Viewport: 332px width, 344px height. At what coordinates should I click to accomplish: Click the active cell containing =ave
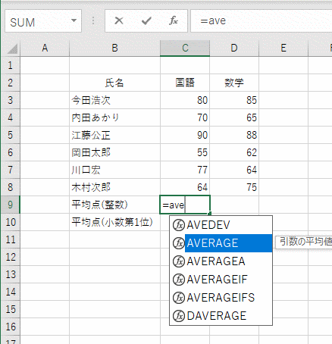(185, 205)
